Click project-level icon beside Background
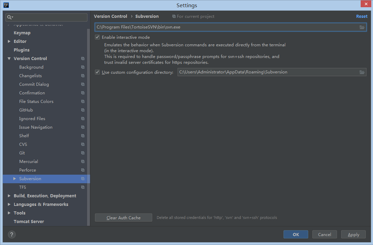 coord(83,67)
